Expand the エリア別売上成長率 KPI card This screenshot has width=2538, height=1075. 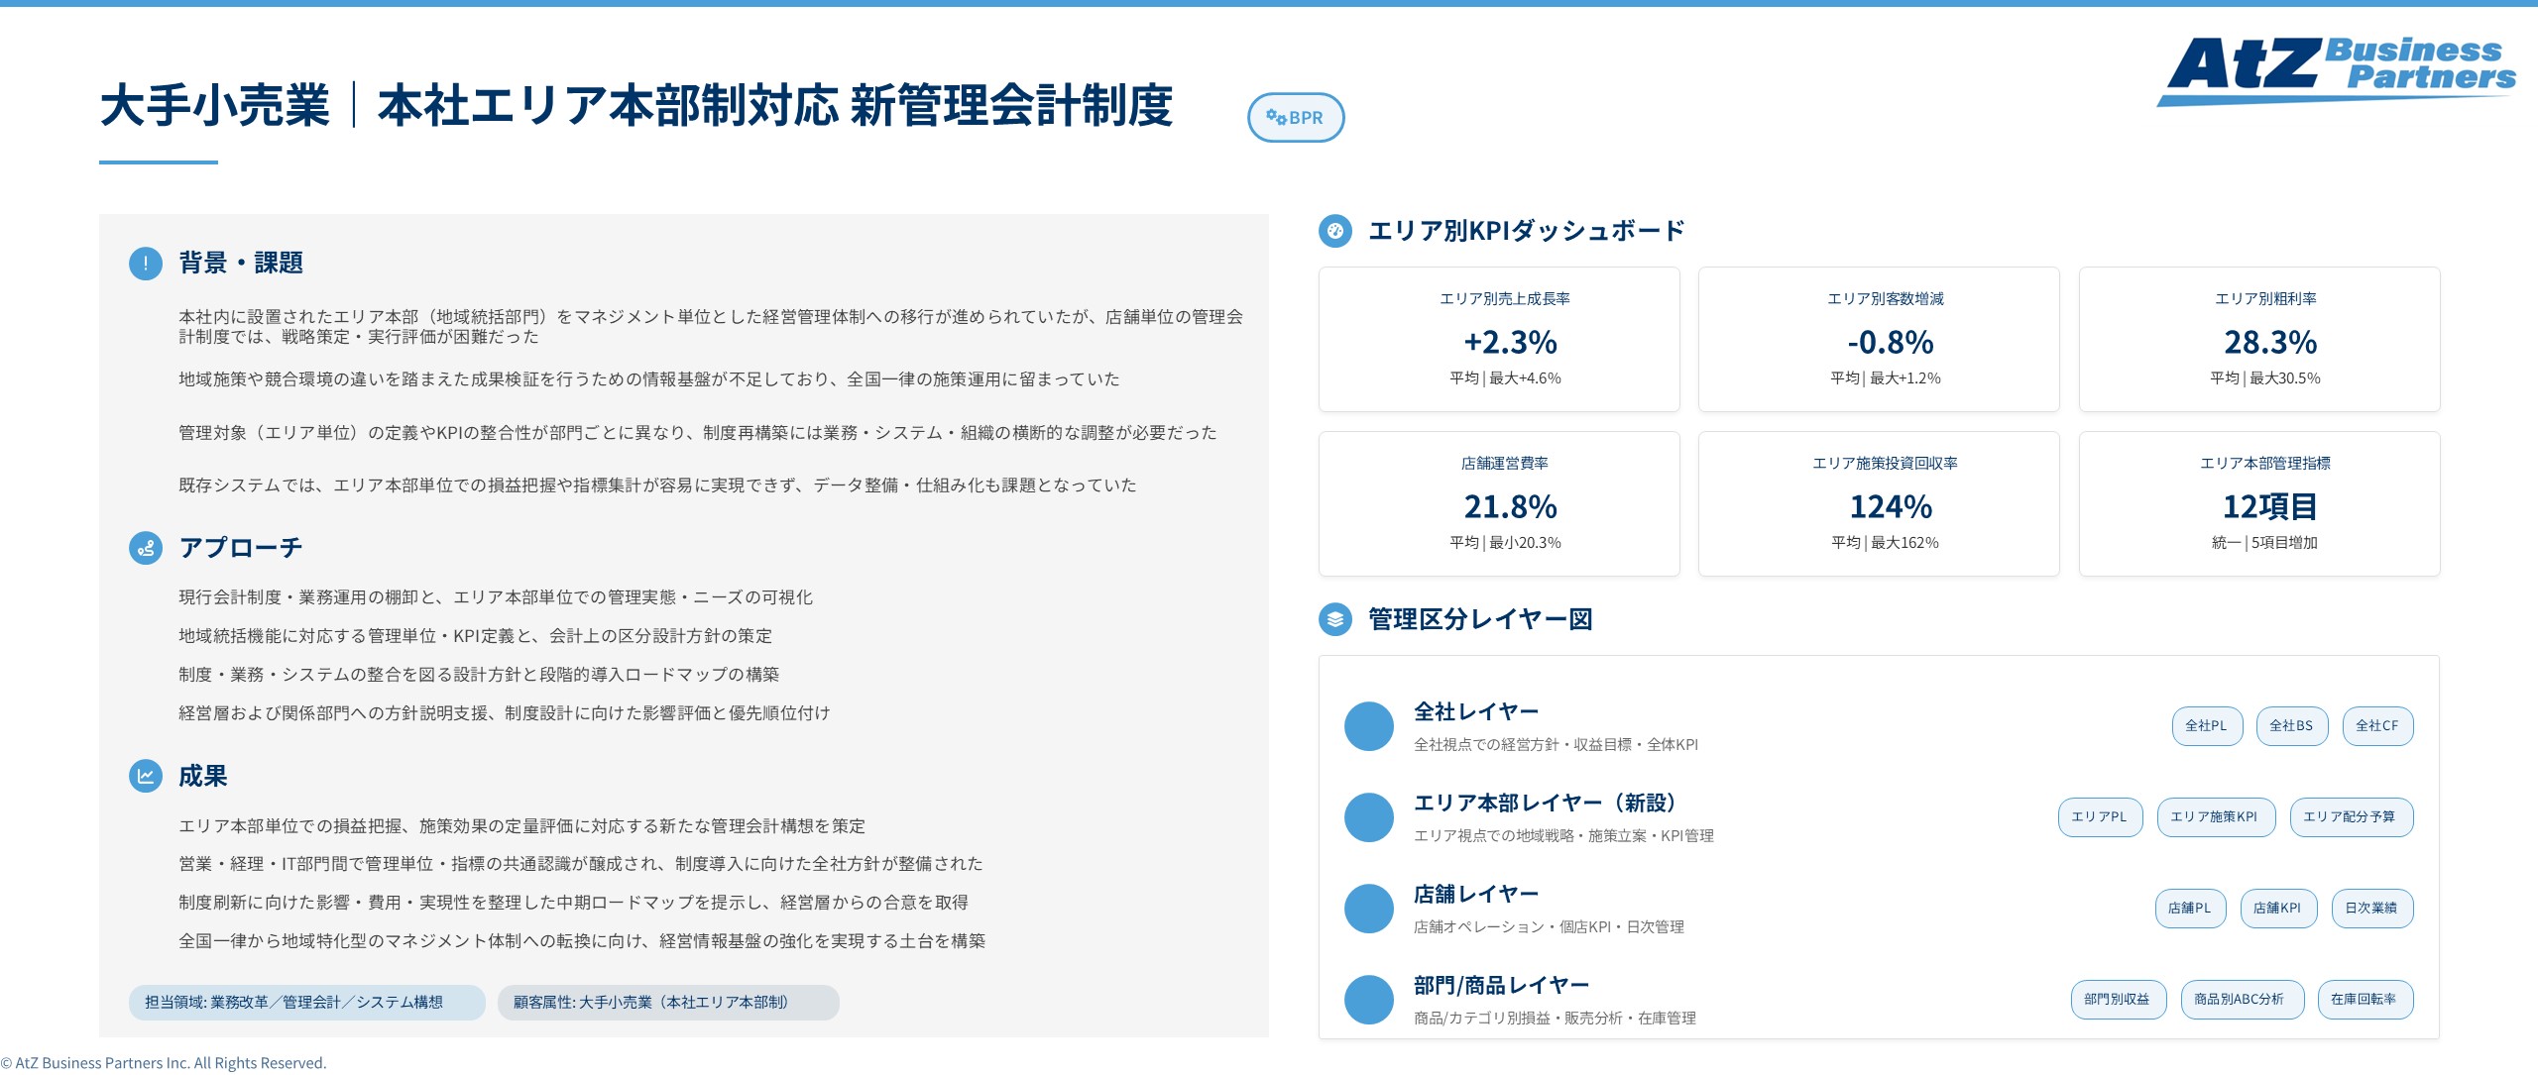pyautogui.click(x=1499, y=339)
